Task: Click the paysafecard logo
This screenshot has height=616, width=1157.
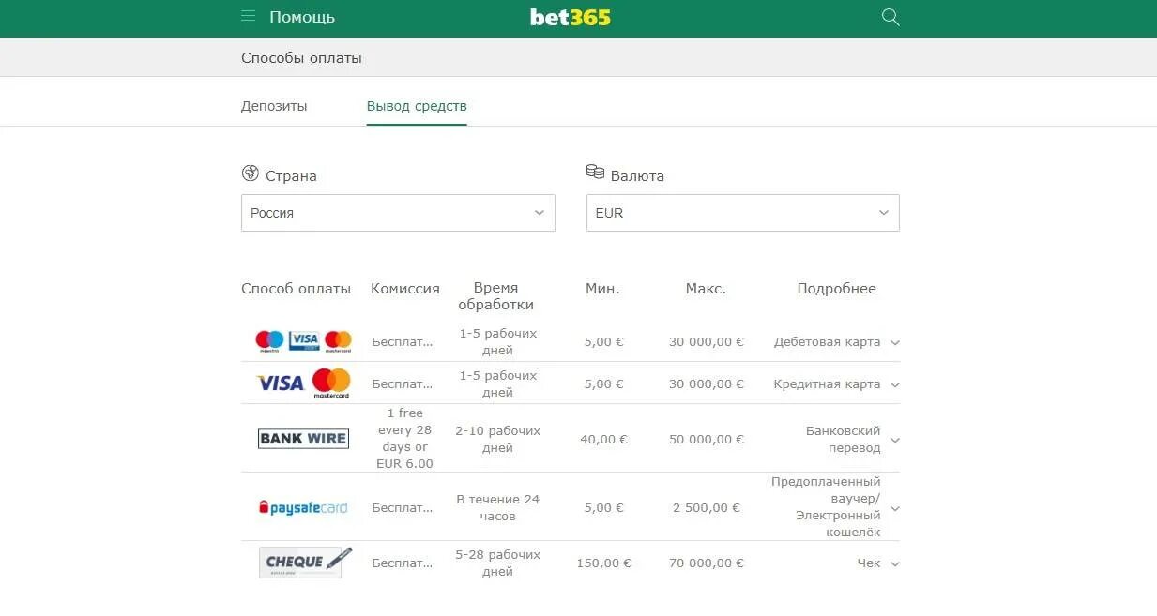Action: 303,507
